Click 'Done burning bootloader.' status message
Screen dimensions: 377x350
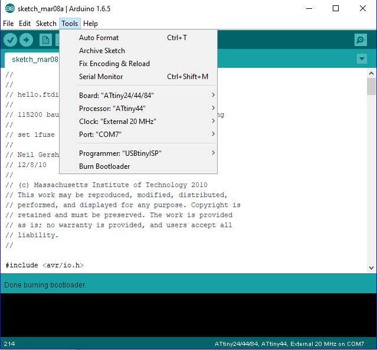(45, 285)
